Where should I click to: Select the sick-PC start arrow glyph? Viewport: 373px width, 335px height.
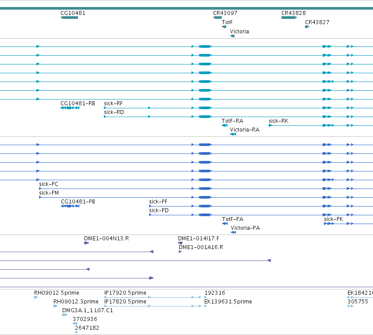(40, 189)
